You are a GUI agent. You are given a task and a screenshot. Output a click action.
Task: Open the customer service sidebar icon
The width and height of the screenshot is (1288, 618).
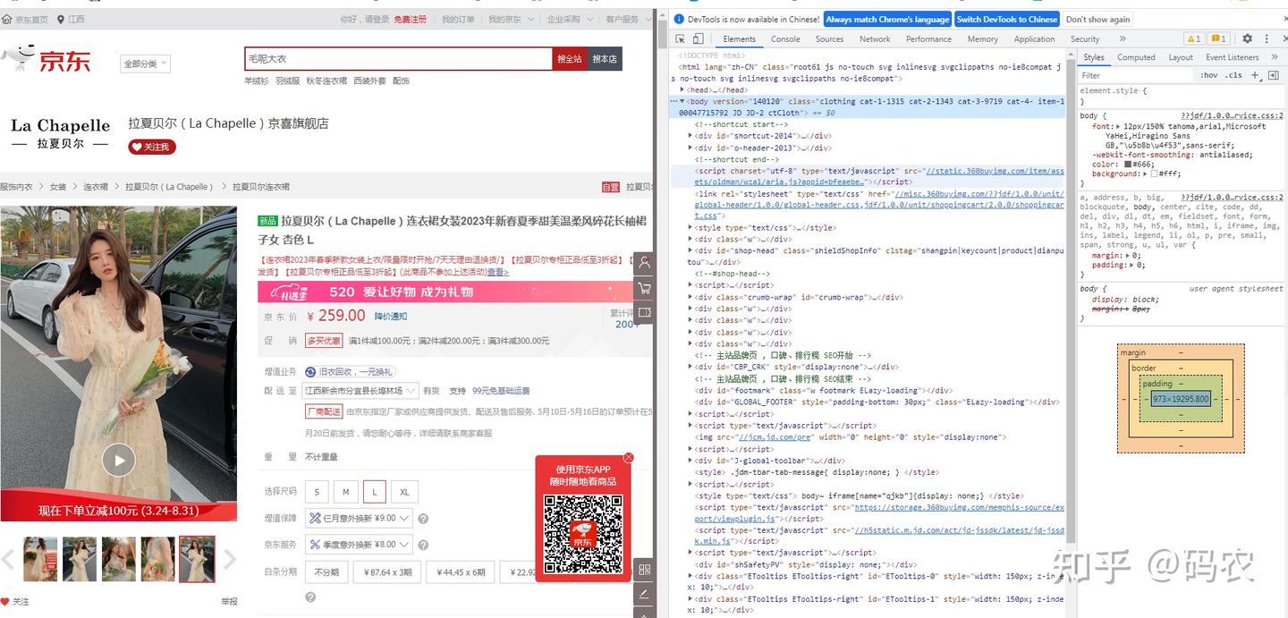tap(644, 263)
